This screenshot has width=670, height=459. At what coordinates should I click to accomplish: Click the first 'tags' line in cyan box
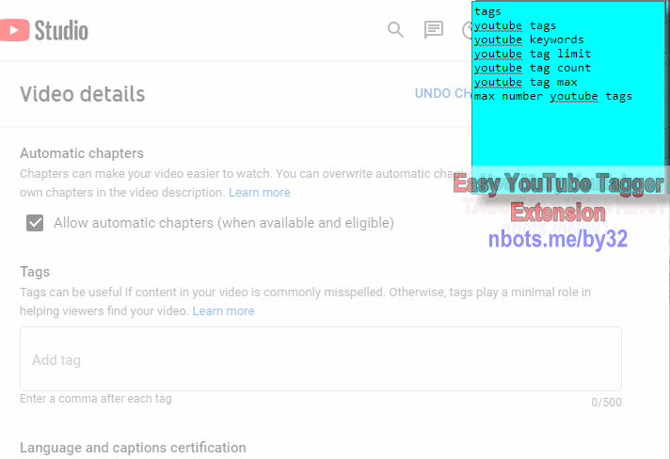click(487, 11)
